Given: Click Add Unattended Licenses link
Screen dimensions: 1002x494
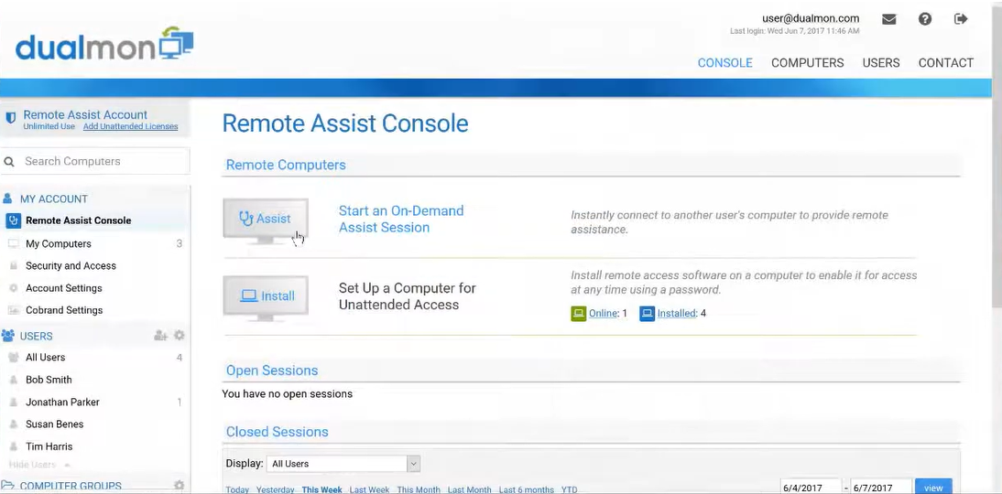Looking at the screenshot, I should click(x=130, y=126).
